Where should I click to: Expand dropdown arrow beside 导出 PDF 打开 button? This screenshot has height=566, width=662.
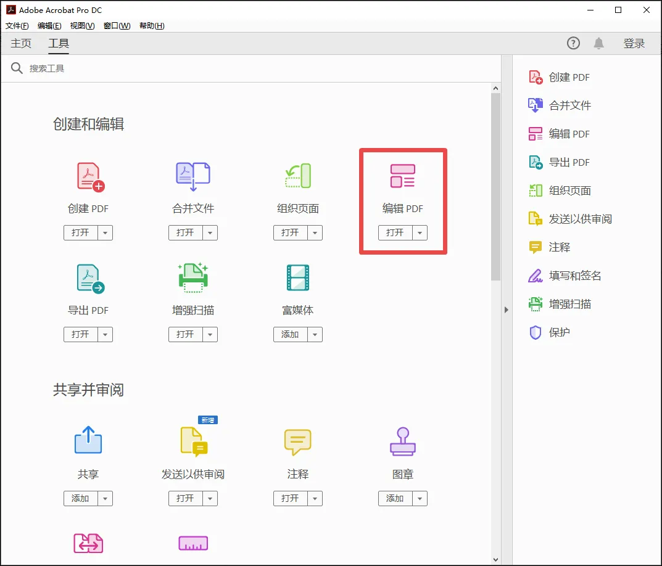[x=105, y=334]
